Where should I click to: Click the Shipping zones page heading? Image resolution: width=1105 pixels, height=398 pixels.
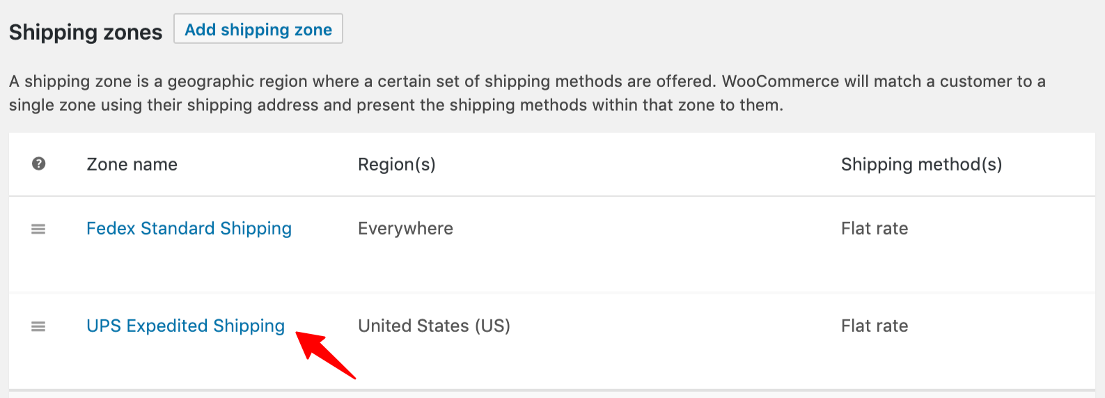(86, 32)
